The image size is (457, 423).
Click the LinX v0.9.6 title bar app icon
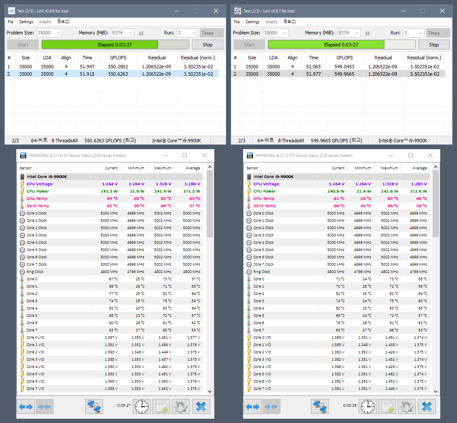[x=12, y=11]
